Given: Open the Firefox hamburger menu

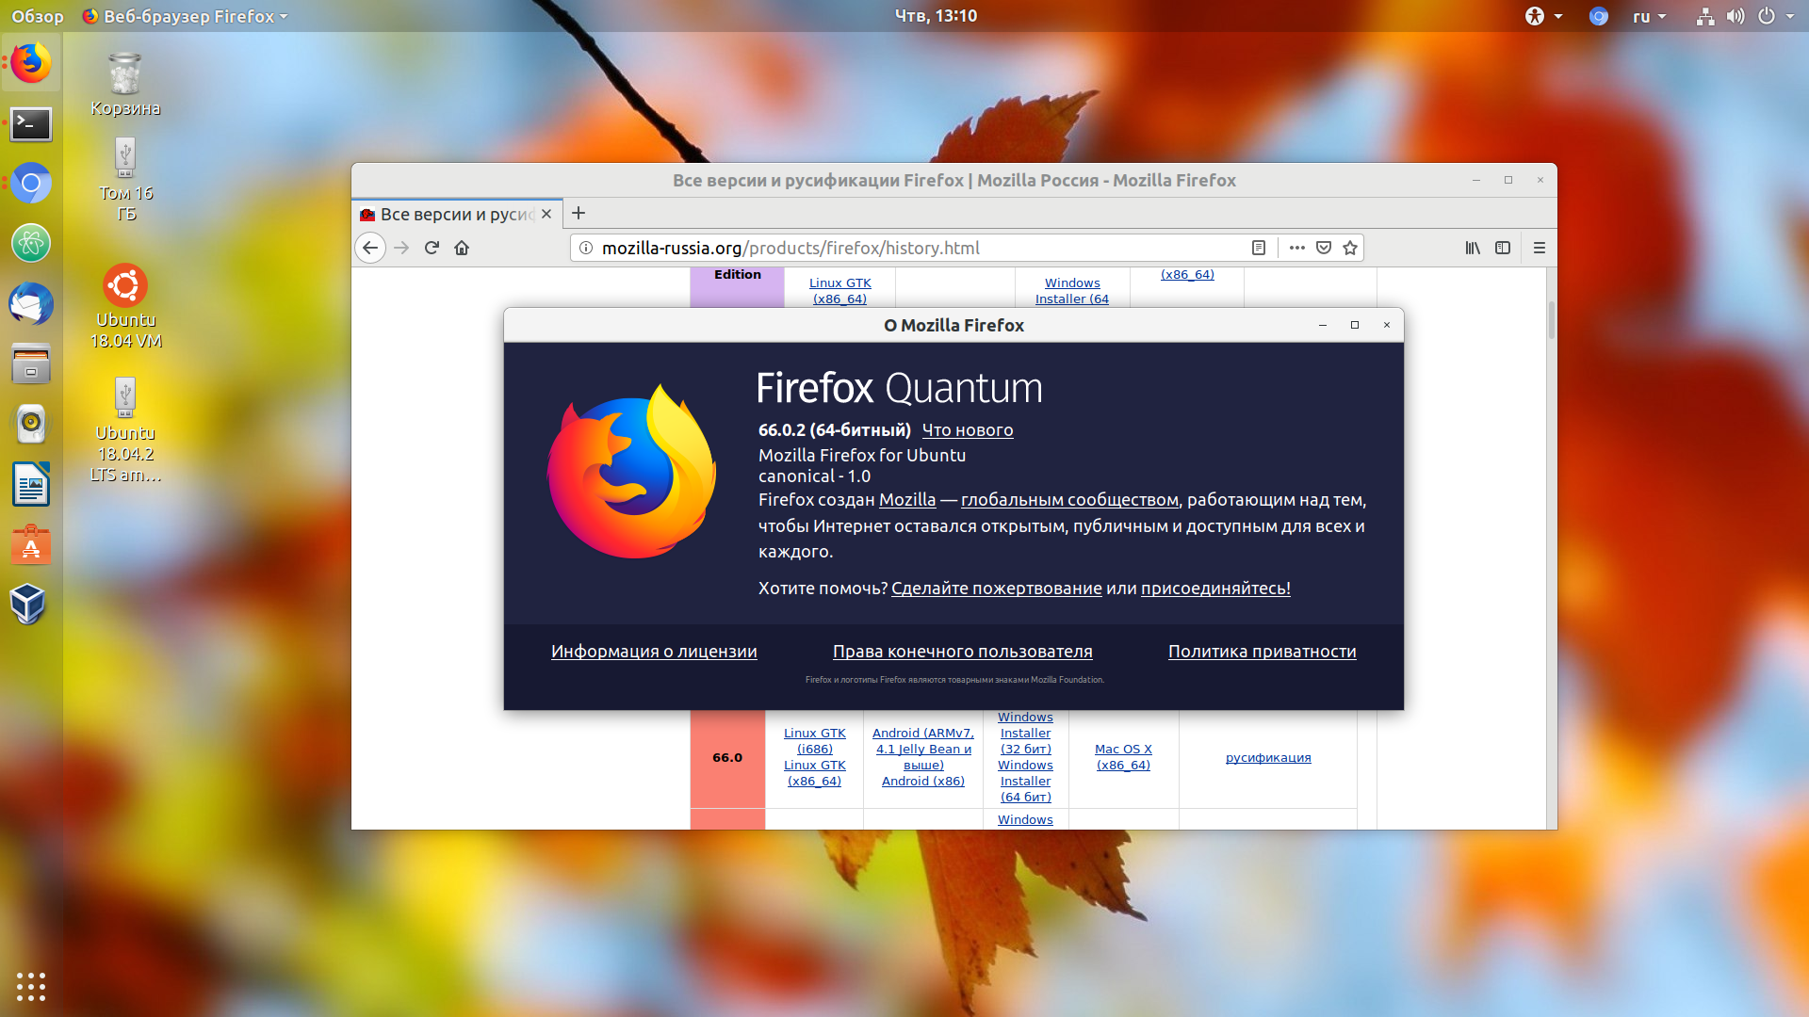Looking at the screenshot, I should [x=1540, y=248].
